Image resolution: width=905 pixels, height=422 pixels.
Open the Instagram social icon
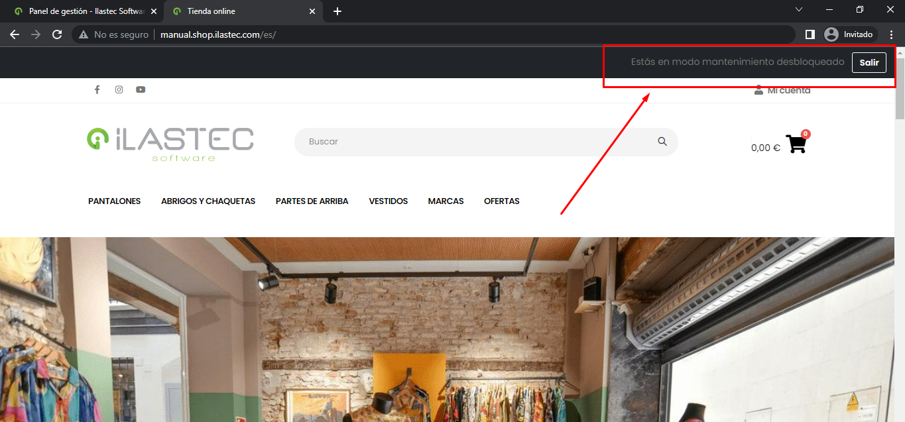pos(119,89)
